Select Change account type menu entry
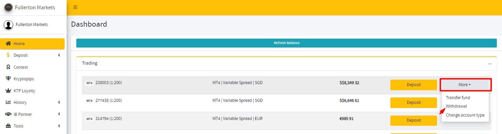The height and width of the screenshot is (134, 502). click(465, 115)
